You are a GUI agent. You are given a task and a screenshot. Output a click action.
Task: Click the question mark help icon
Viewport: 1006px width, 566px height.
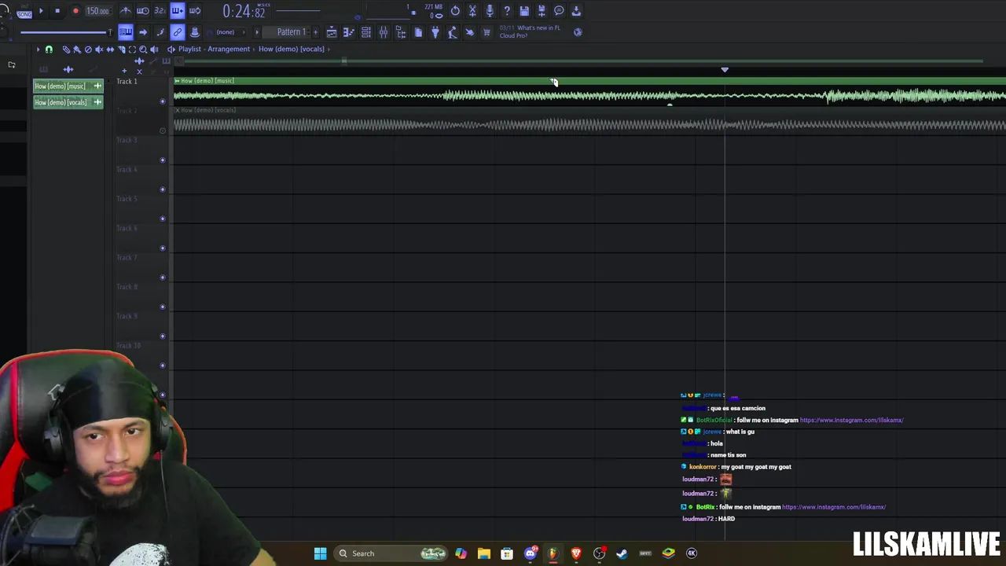(507, 11)
